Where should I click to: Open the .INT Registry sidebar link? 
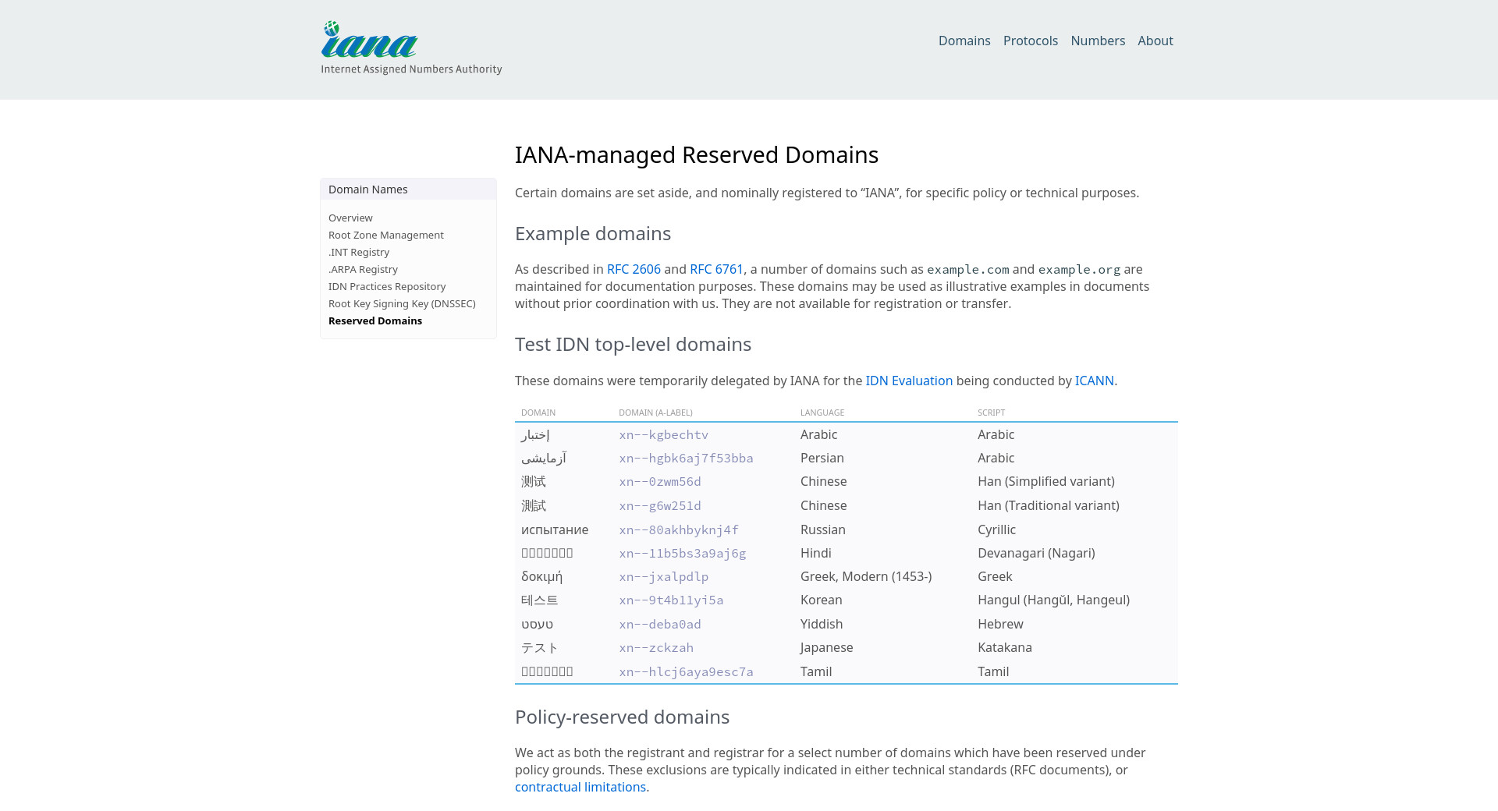pyautogui.click(x=358, y=252)
